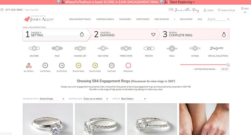
Task: Open the Wedding Rings menu
Action: pos(105,19)
